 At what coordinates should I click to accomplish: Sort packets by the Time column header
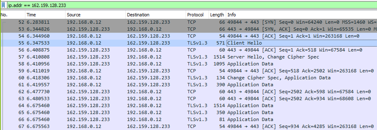[45, 15]
